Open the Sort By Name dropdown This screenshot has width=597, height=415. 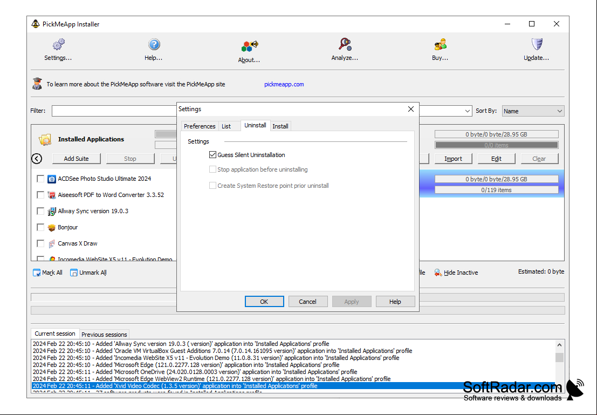[x=533, y=111]
